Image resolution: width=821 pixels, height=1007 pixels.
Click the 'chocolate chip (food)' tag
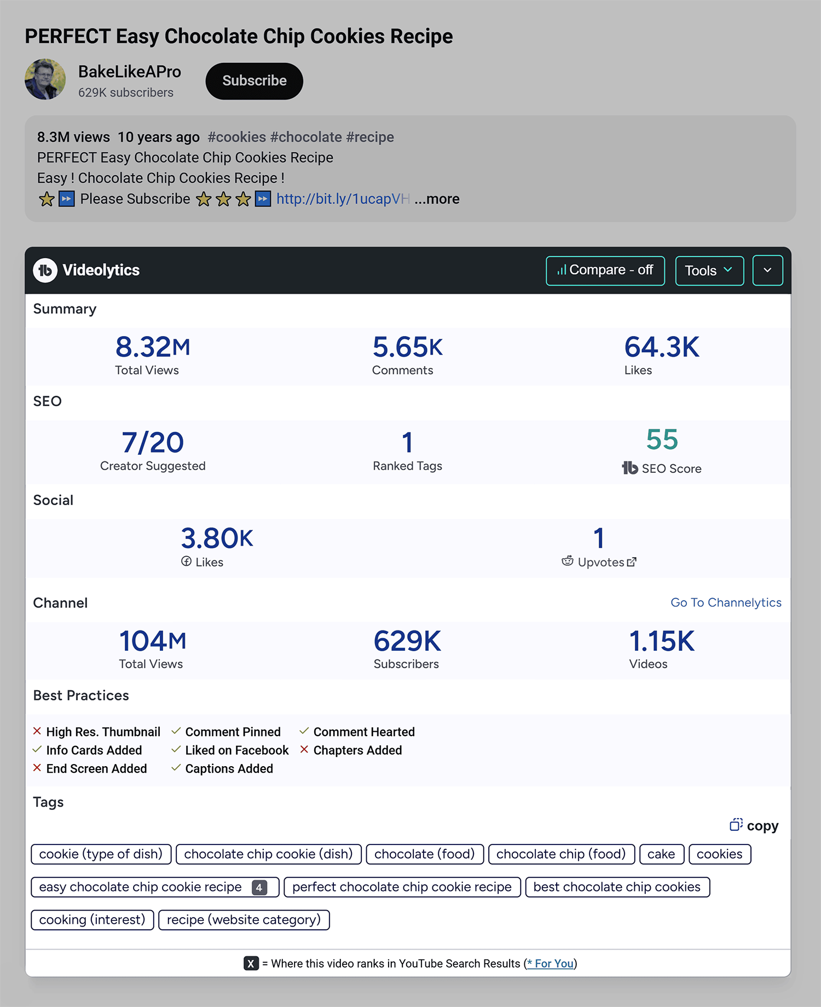pyautogui.click(x=561, y=854)
